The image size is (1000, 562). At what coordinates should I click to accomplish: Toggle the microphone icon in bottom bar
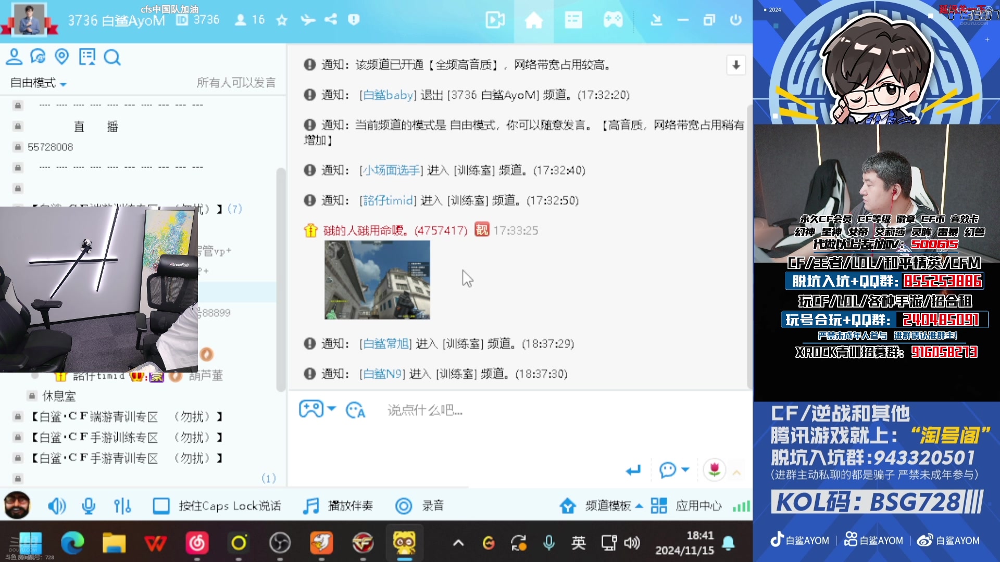(x=89, y=506)
